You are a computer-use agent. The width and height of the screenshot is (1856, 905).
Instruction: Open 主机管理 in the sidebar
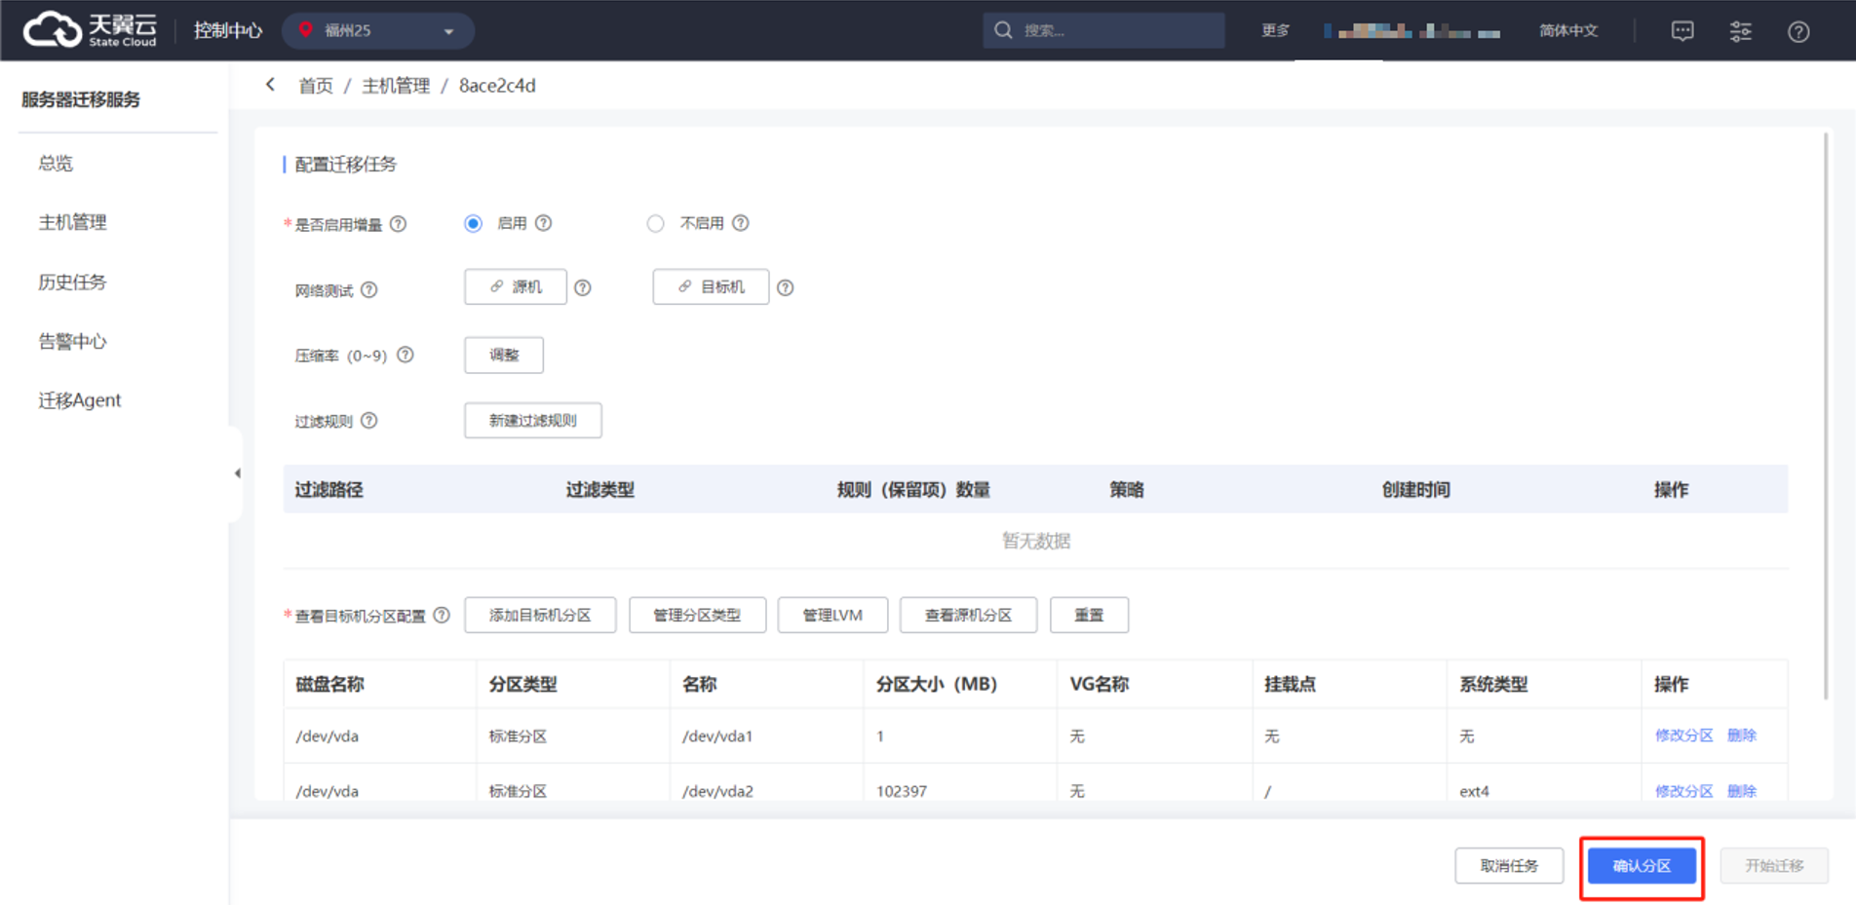coord(72,222)
